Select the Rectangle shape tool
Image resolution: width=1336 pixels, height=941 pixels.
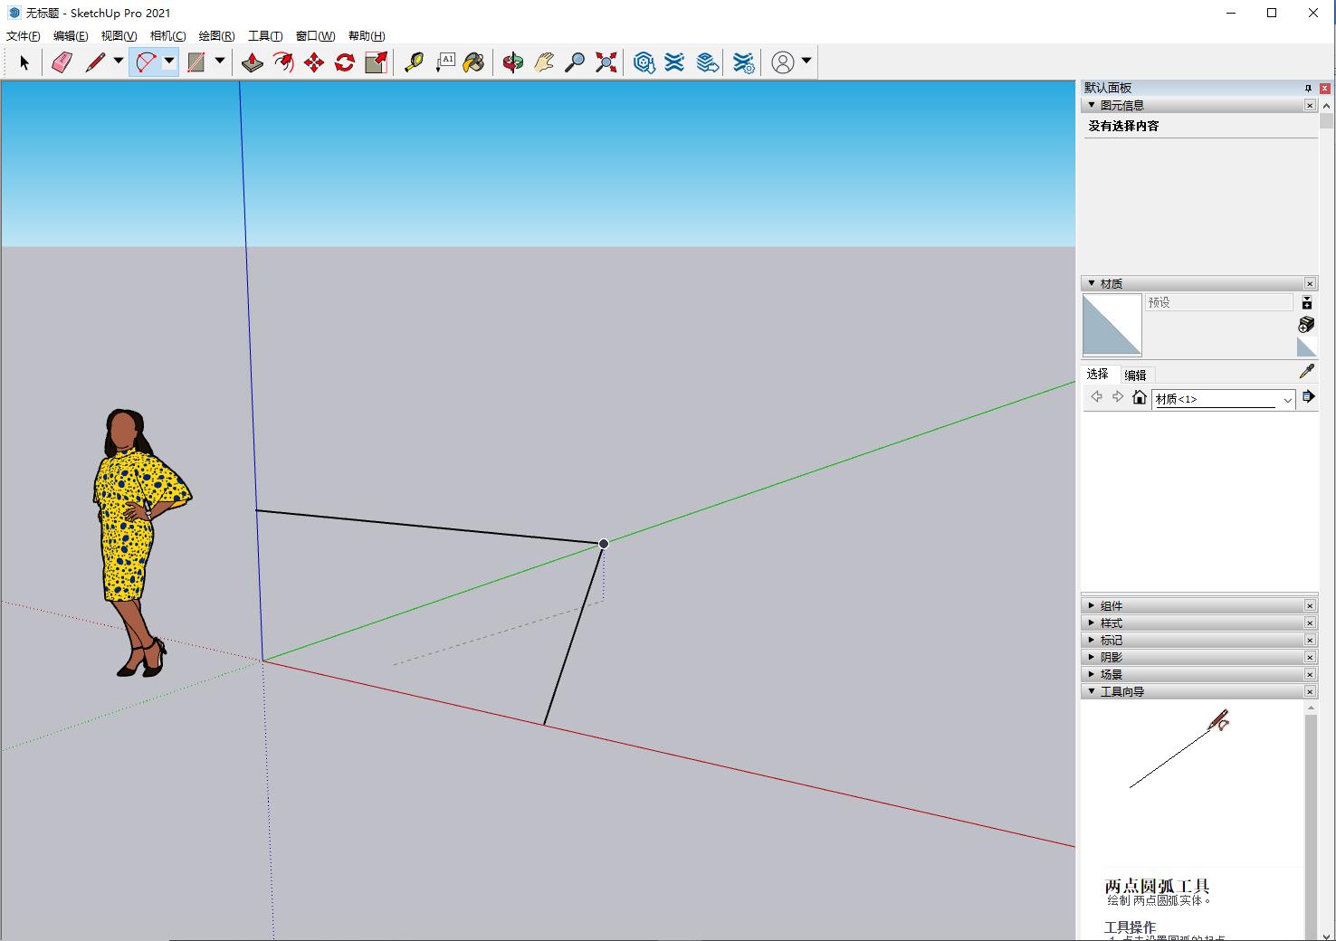click(x=196, y=62)
